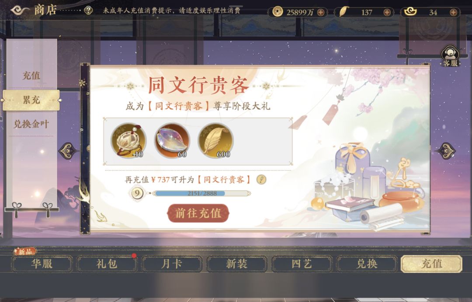This screenshot has height=302, width=472.
Task: Go to previous tier with left arrow
Action: click(69, 151)
